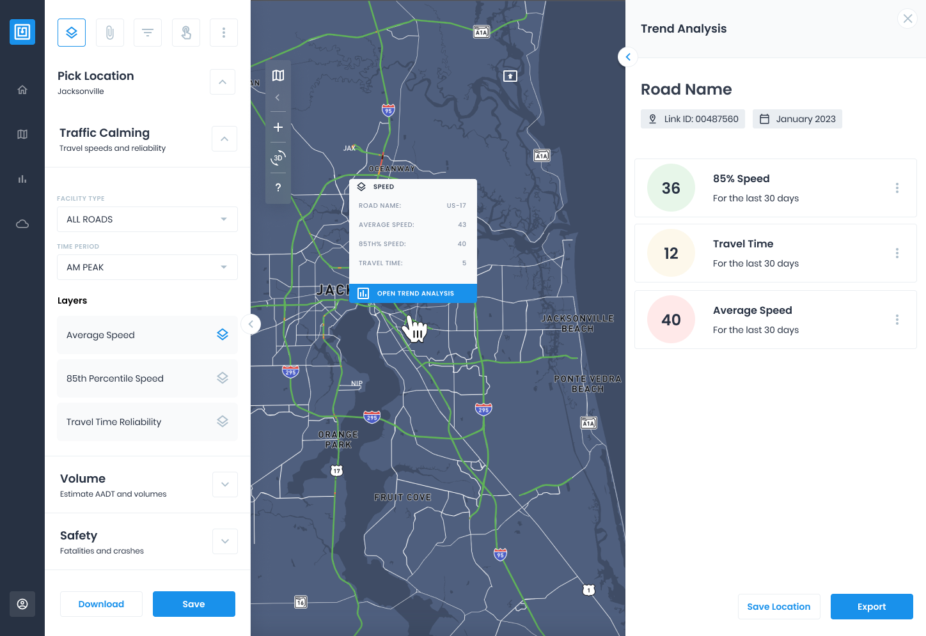This screenshot has height=636, width=926.
Task: Go to the cloud section in the left sidebar
Action: pos(22,224)
